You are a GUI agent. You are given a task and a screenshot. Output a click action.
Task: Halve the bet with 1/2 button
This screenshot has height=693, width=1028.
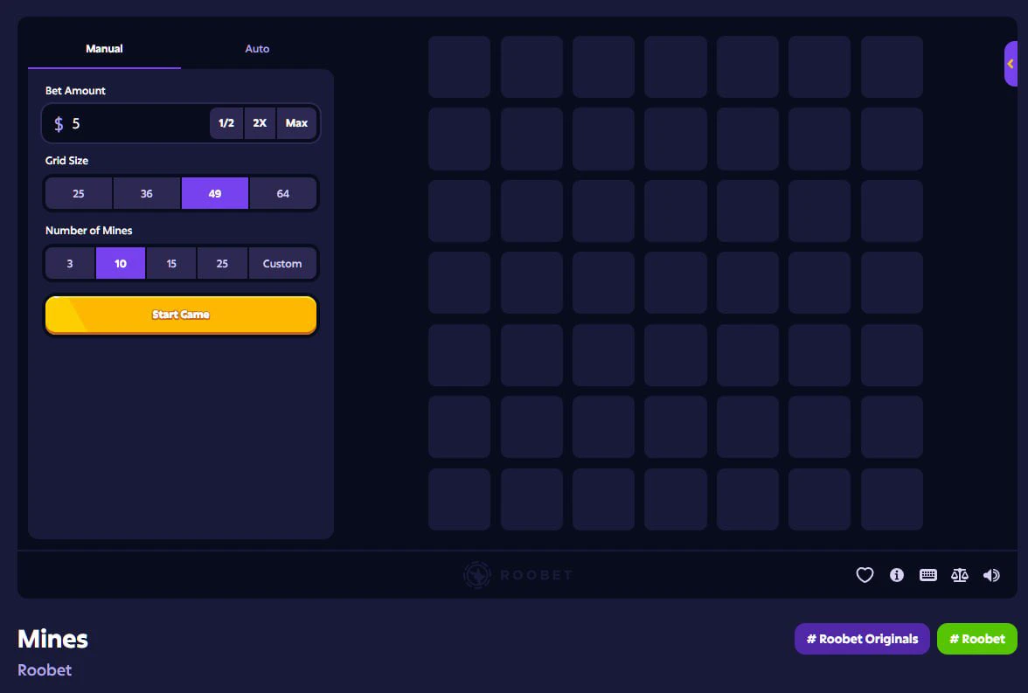[x=226, y=122]
